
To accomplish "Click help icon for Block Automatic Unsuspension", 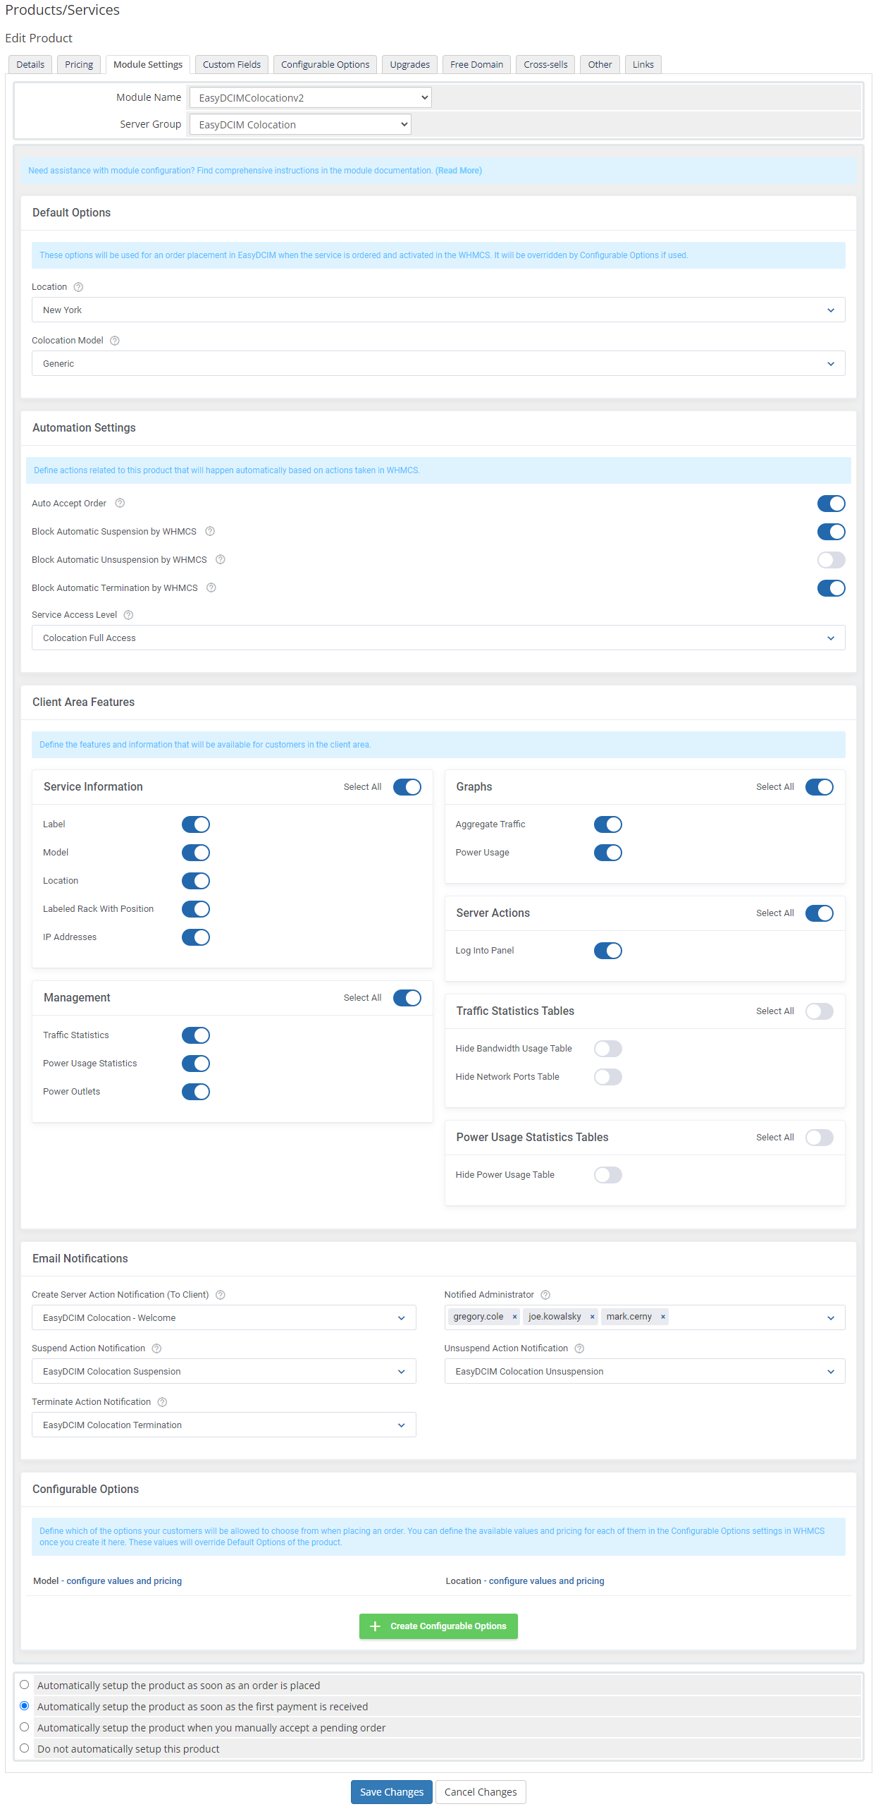I will [x=221, y=560].
